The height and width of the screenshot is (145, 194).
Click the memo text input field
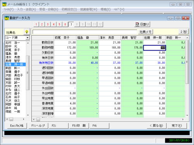click(x=85, y=32)
